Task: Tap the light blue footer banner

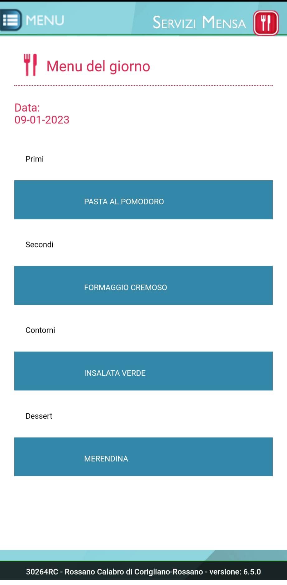Action: coord(143,555)
